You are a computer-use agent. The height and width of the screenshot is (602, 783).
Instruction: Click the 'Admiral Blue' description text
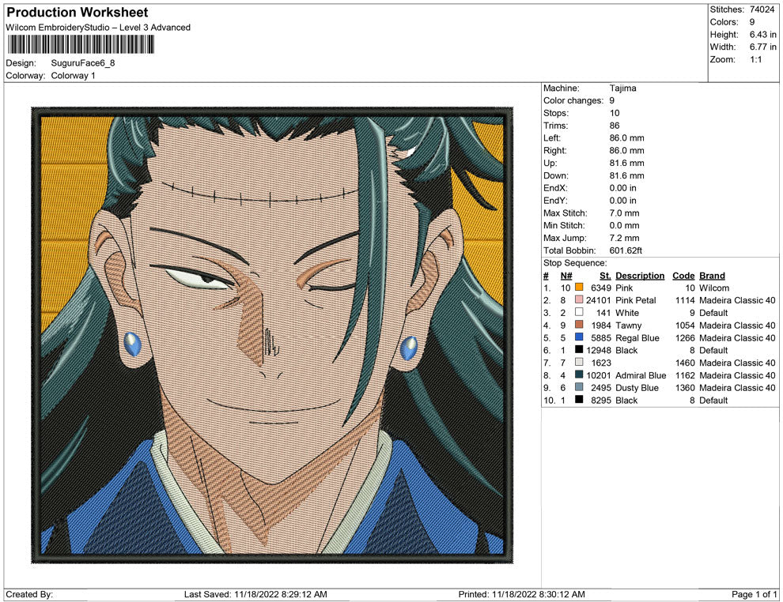click(x=641, y=375)
